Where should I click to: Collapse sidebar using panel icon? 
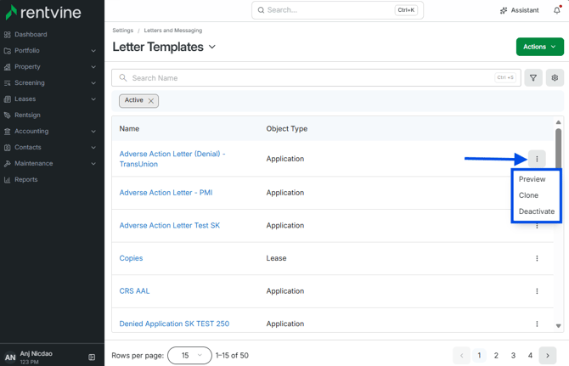tap(92, 358)
